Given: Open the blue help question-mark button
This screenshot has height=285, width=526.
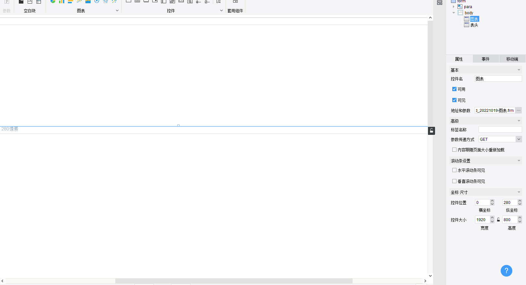Looking at the screenshot, I should click(506, 271).
